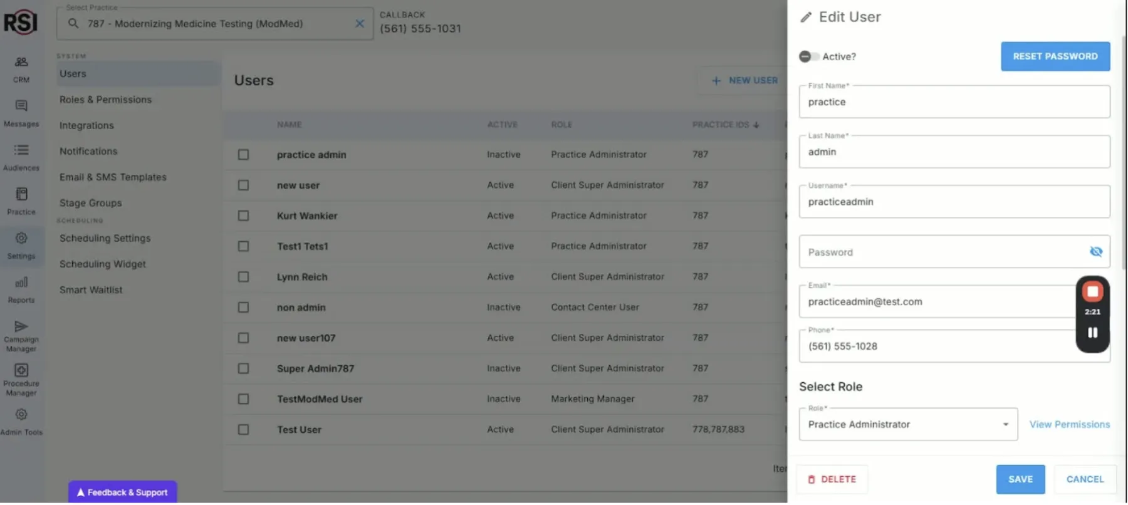Image resolution: width=1128 pixels, height=505 pixels.
Task: Open the View Permissions link
Action: 1069,425
